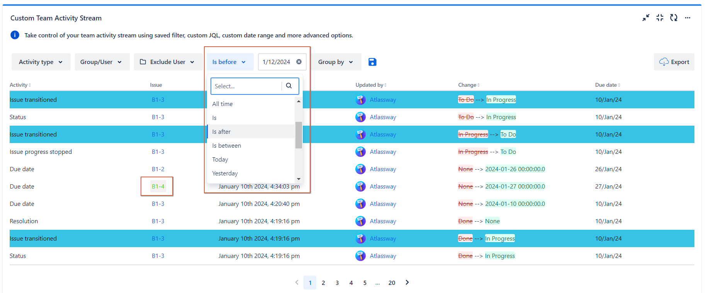Click the collapse fullscreen icon

point(660,18)
